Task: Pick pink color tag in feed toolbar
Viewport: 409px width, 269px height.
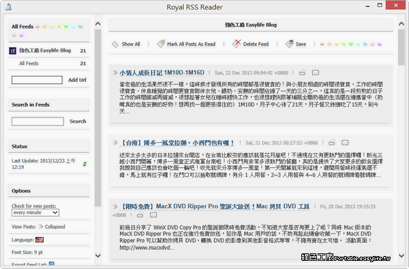Action: pos(372,44)
